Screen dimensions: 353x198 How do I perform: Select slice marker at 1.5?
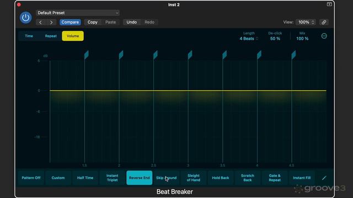(x=86, y=55)
